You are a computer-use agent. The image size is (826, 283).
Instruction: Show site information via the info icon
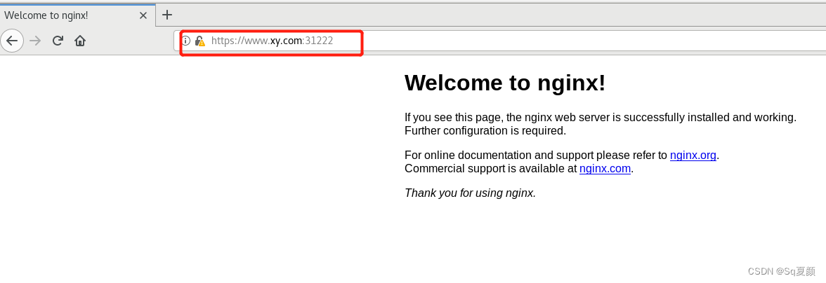186,41
